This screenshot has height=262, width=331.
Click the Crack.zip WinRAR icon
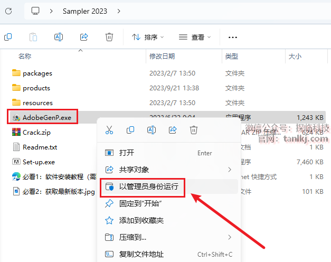click(16, 132)
